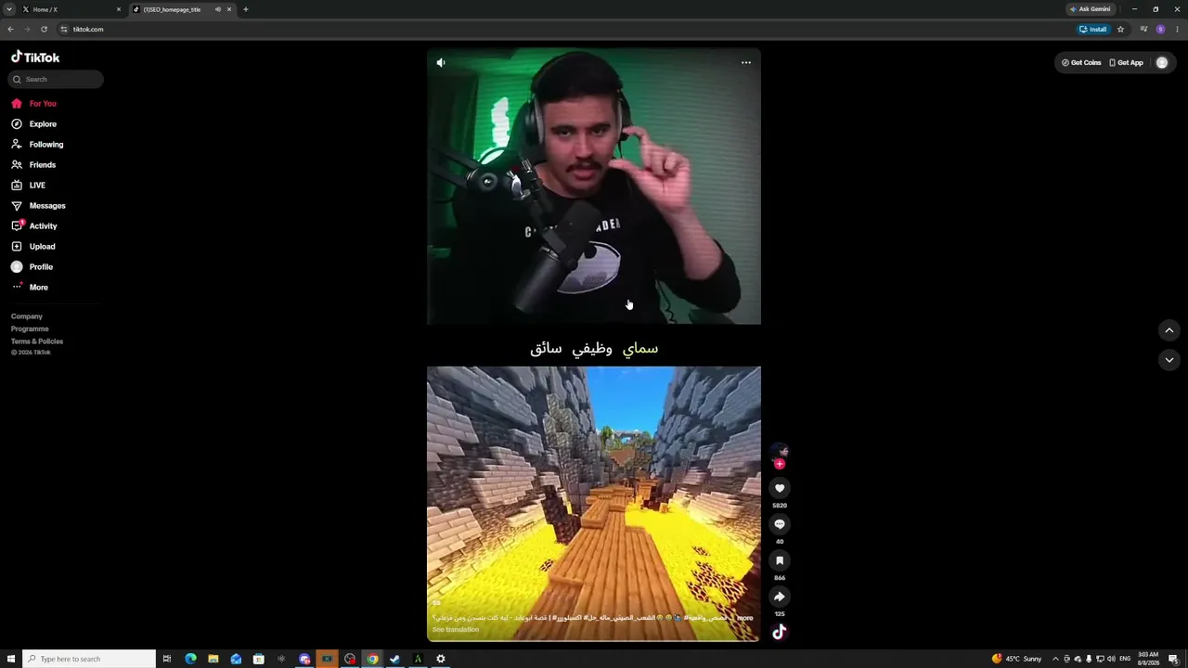Open the For You feed

click(33, 104)
